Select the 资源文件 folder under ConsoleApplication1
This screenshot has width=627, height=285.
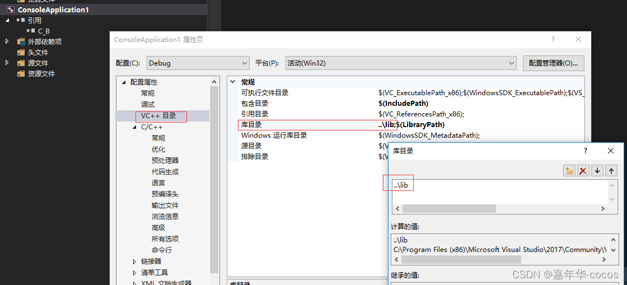[41, 74]
